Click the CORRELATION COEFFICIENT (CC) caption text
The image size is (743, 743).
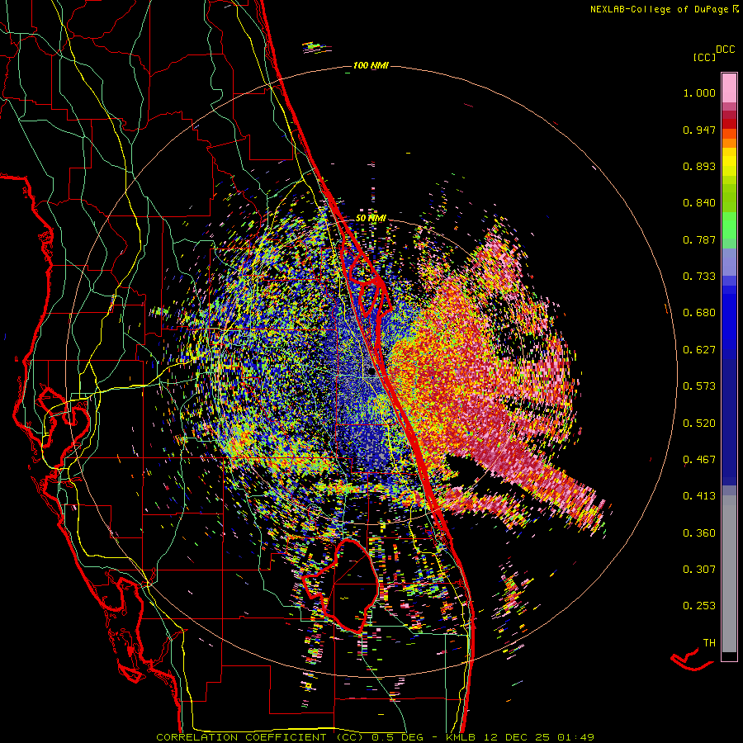coord(260,737)
